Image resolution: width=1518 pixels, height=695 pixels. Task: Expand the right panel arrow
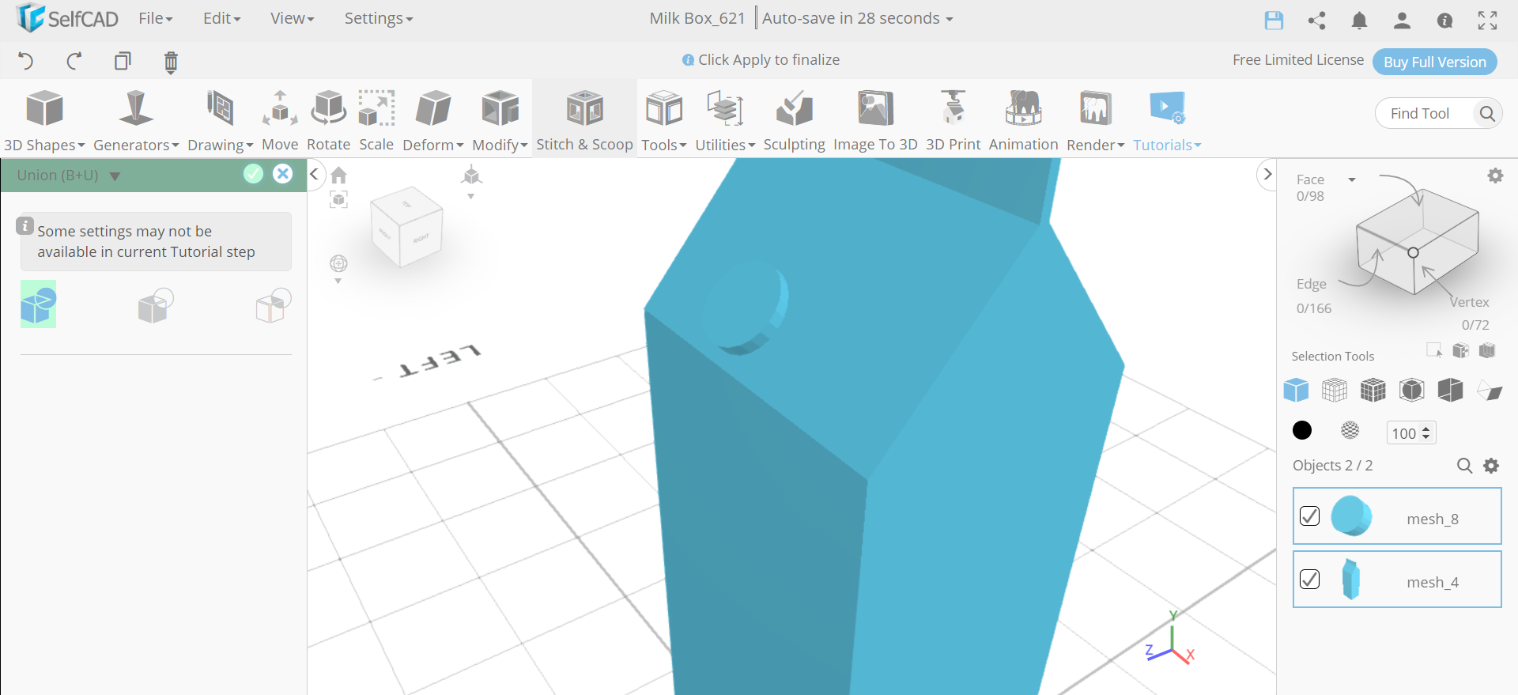[1267, 174]
